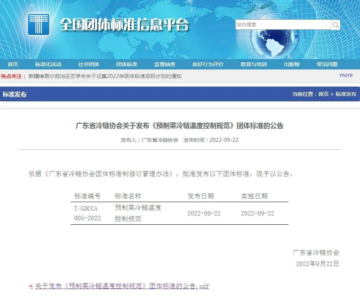Click the announcement headline text
Viewport: 360px width, 302px height.
click(179, 126)
